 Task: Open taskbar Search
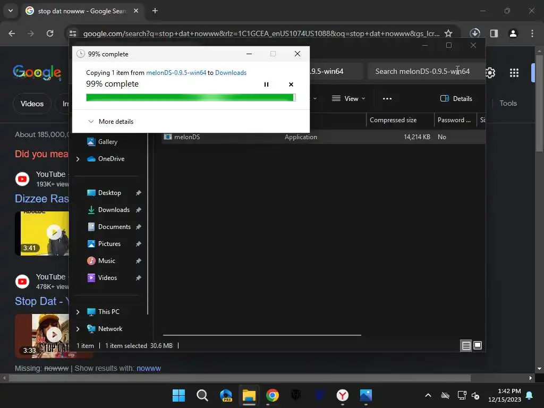point(202,395)
